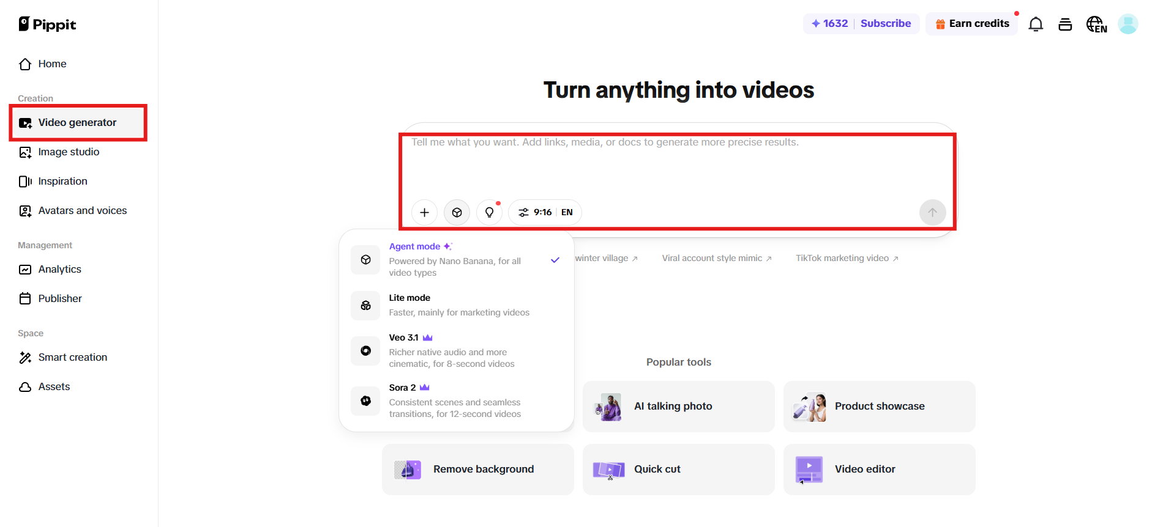
Task: Open the Remove background tool
Action: tap(478, 470)
